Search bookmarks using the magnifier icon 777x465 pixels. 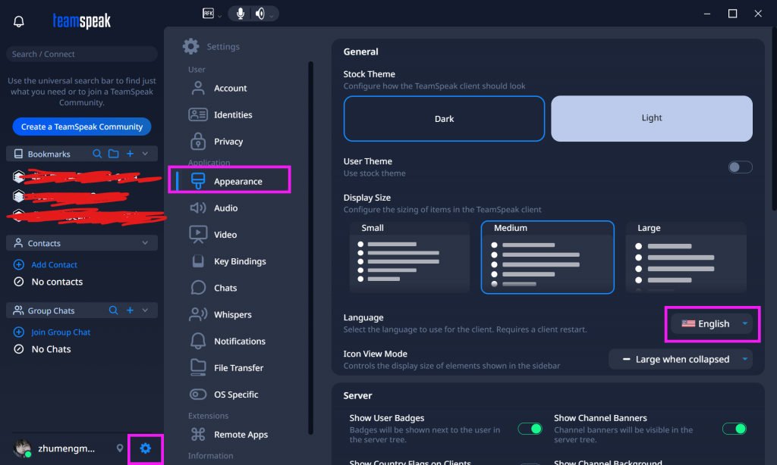coord(97,154)
